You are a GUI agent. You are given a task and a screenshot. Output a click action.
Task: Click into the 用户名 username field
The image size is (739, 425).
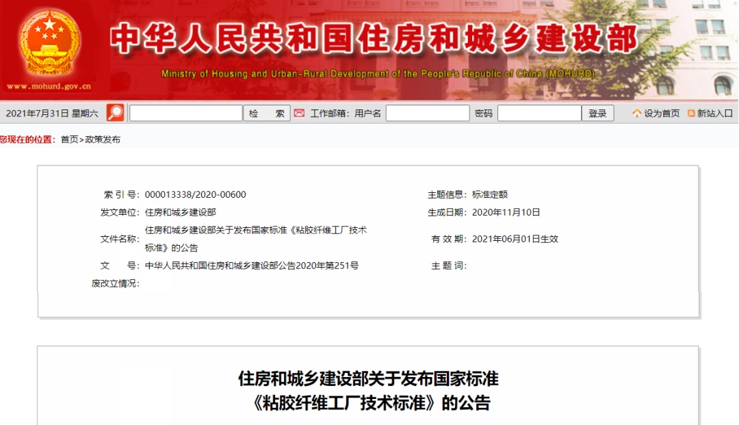click(427, 114)
